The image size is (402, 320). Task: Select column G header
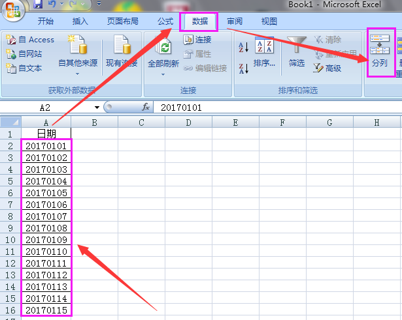click(329, 123)
